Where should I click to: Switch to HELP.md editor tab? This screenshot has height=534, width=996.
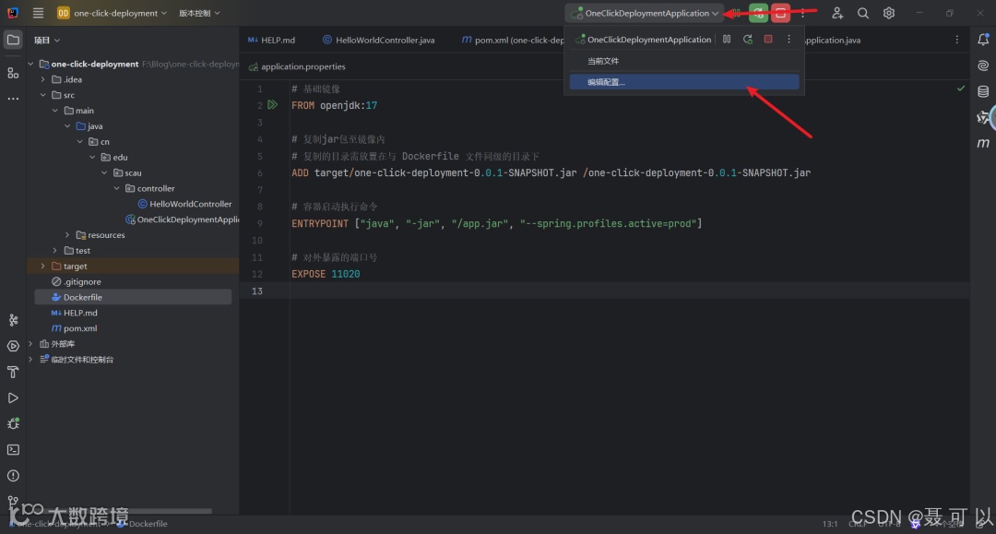pyautogui.click(x=271, y=40)
